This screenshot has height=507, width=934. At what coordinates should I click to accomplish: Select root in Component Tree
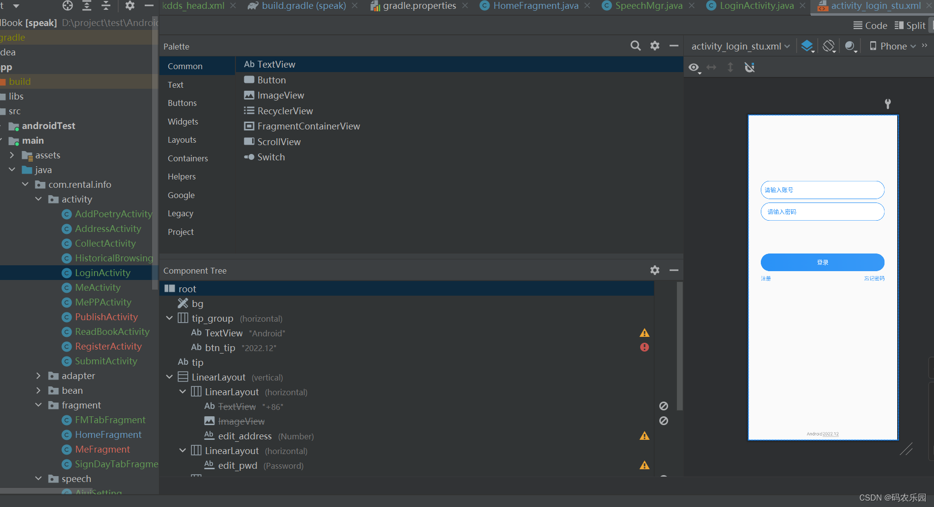pyautogui.click(x=407, y=289)
